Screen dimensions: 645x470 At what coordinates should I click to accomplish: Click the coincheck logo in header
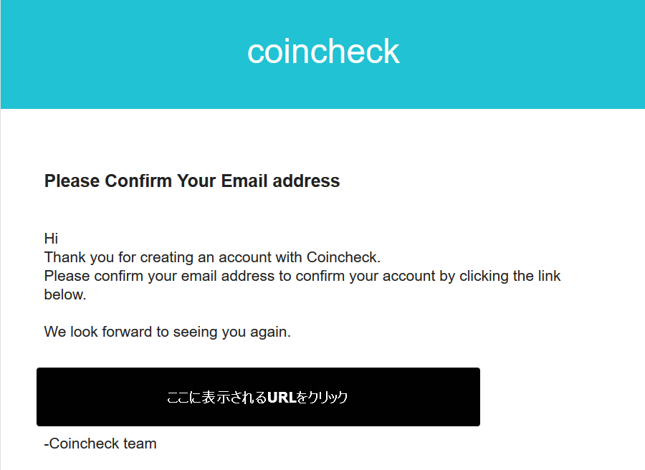pos(323,52)
